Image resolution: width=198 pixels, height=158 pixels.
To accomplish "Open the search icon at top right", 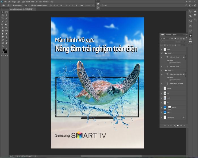I will 186,5.
